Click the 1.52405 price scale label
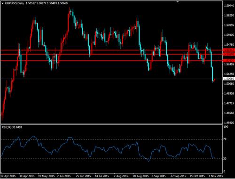The image size is (235, 179). (229, 64)
